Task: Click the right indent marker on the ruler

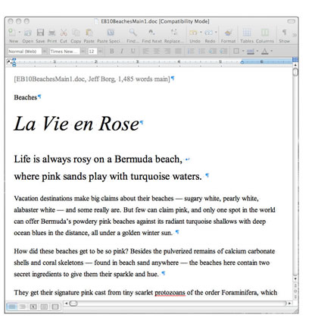Action: pos(242,62)
